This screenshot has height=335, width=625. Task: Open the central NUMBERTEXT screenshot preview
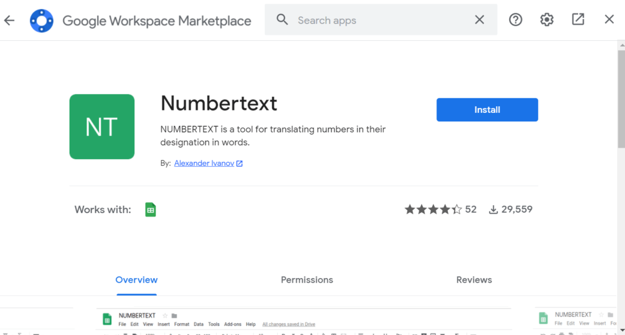pyautogui.click(x=304, y=322)
